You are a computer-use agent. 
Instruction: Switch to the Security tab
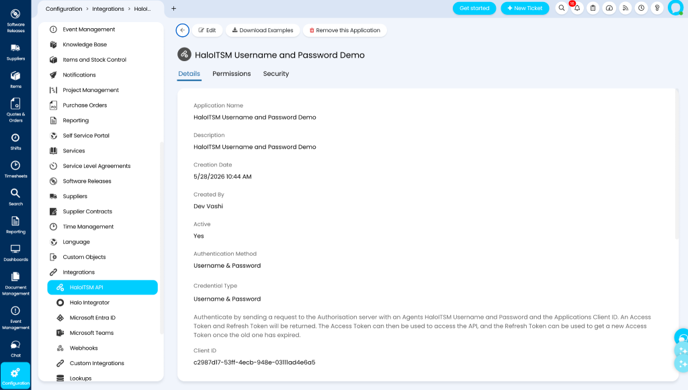coord(276,74)
